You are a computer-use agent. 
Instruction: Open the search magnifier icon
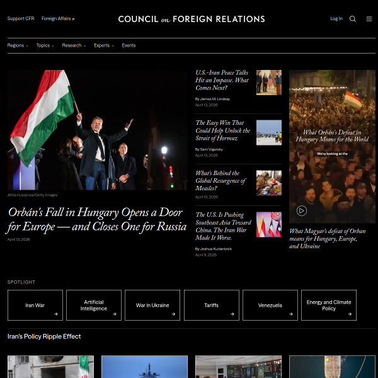coord(353,19)
